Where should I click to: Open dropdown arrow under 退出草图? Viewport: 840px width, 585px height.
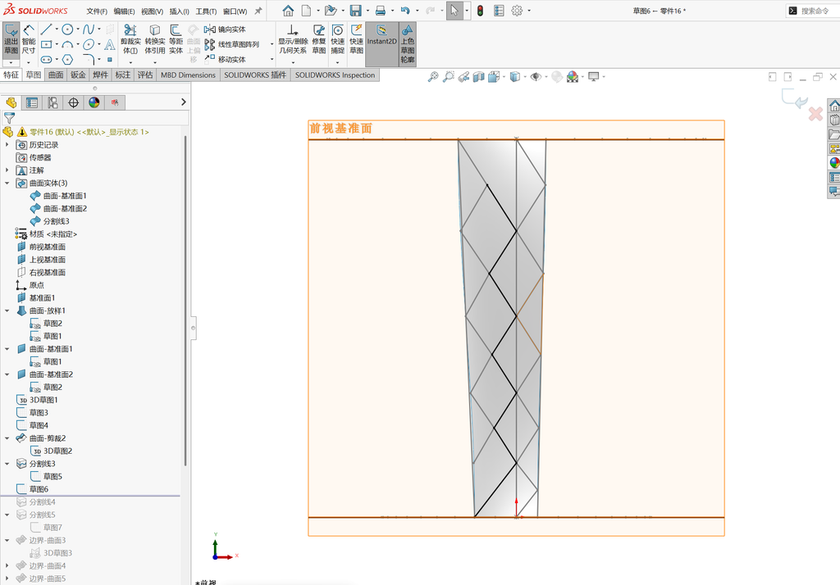click(11, 62)
